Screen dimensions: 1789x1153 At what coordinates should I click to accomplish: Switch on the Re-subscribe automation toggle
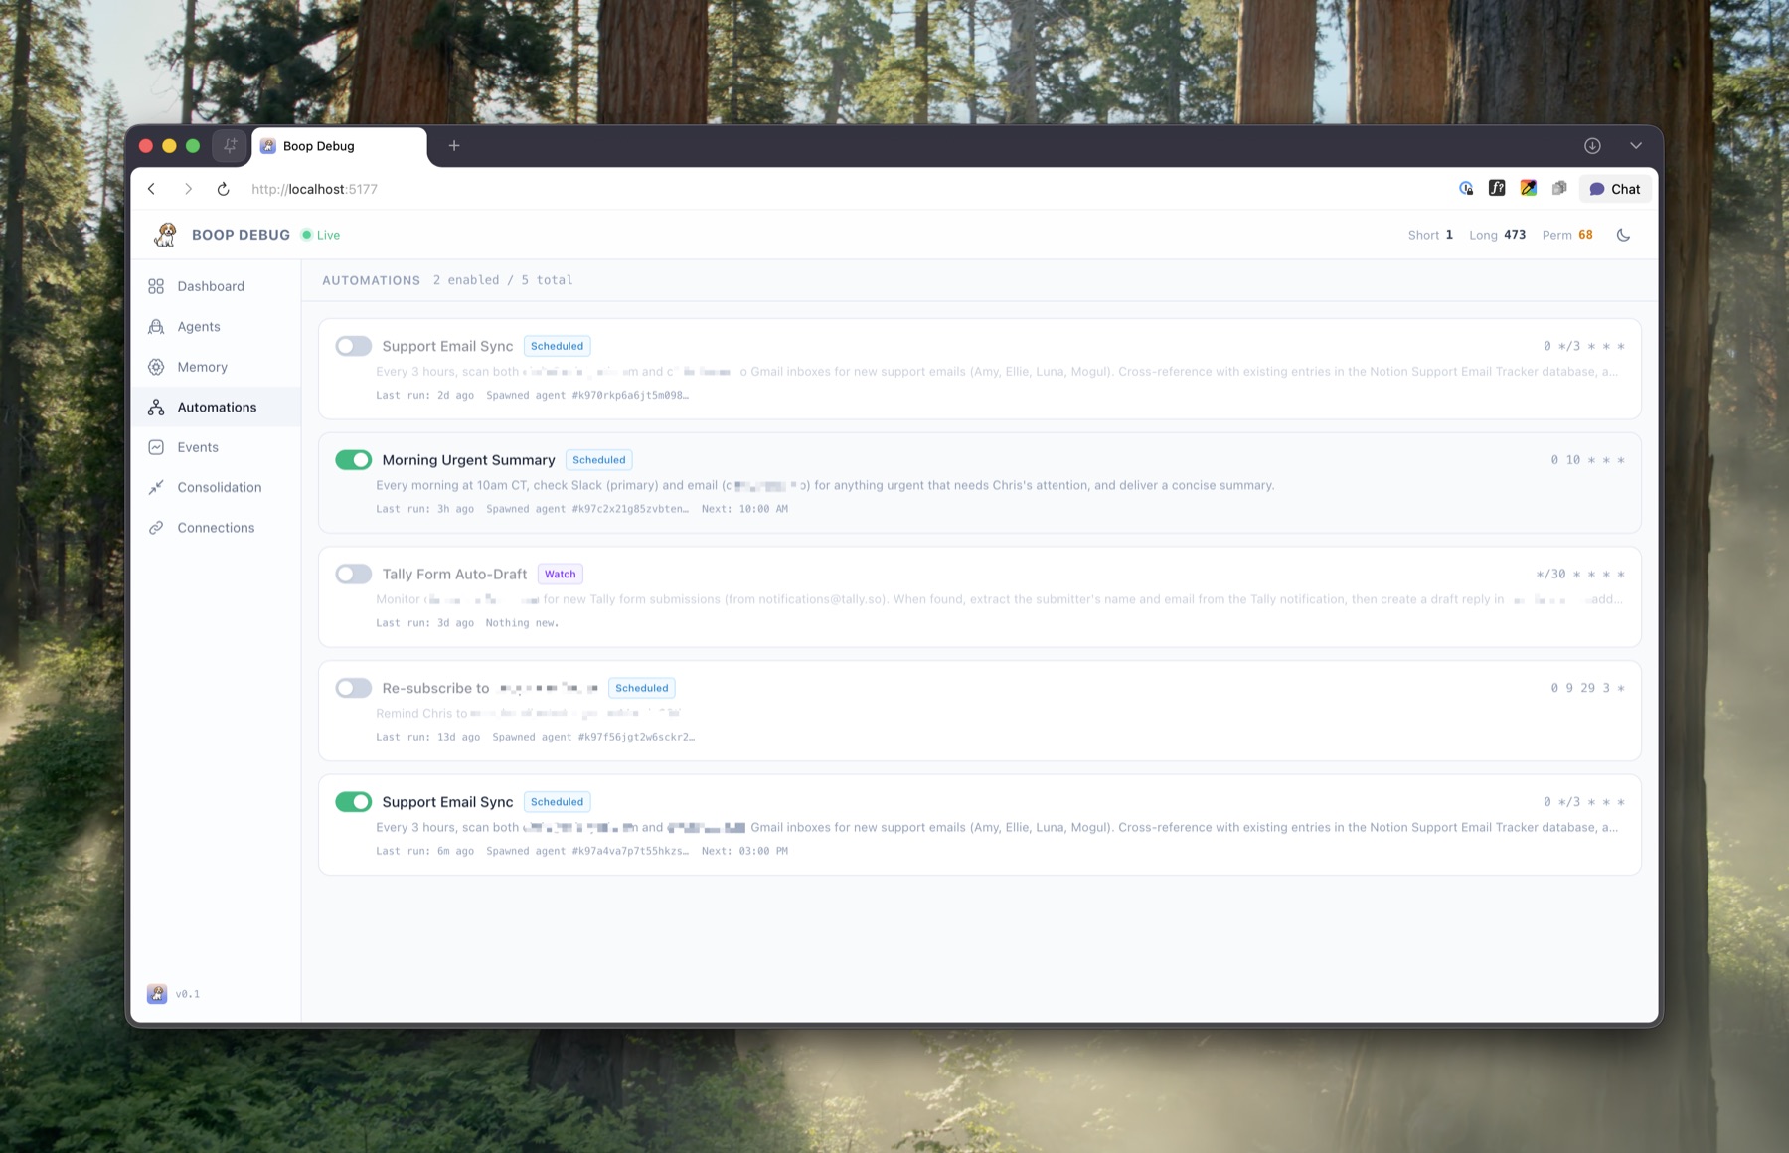(x=353, y=688)
